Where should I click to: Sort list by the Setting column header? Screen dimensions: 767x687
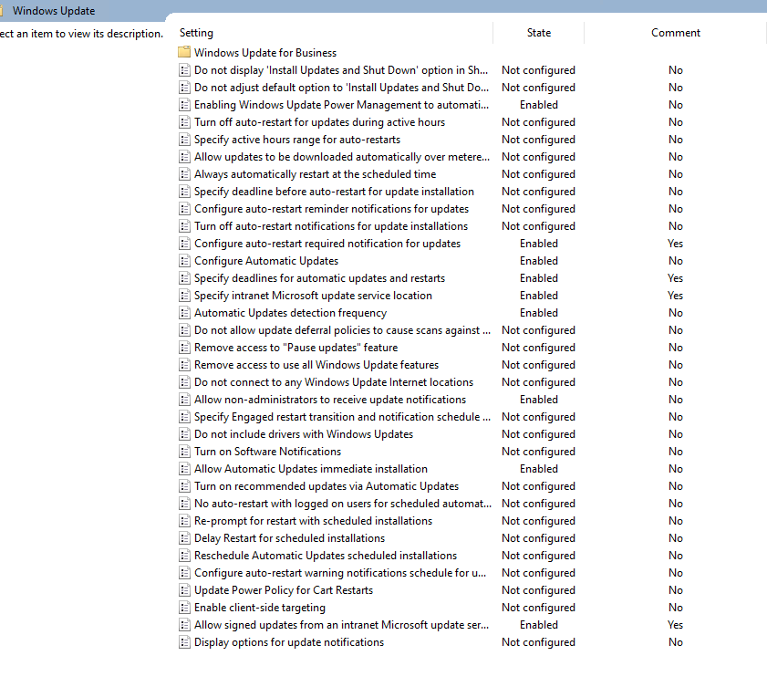[196, 33]
